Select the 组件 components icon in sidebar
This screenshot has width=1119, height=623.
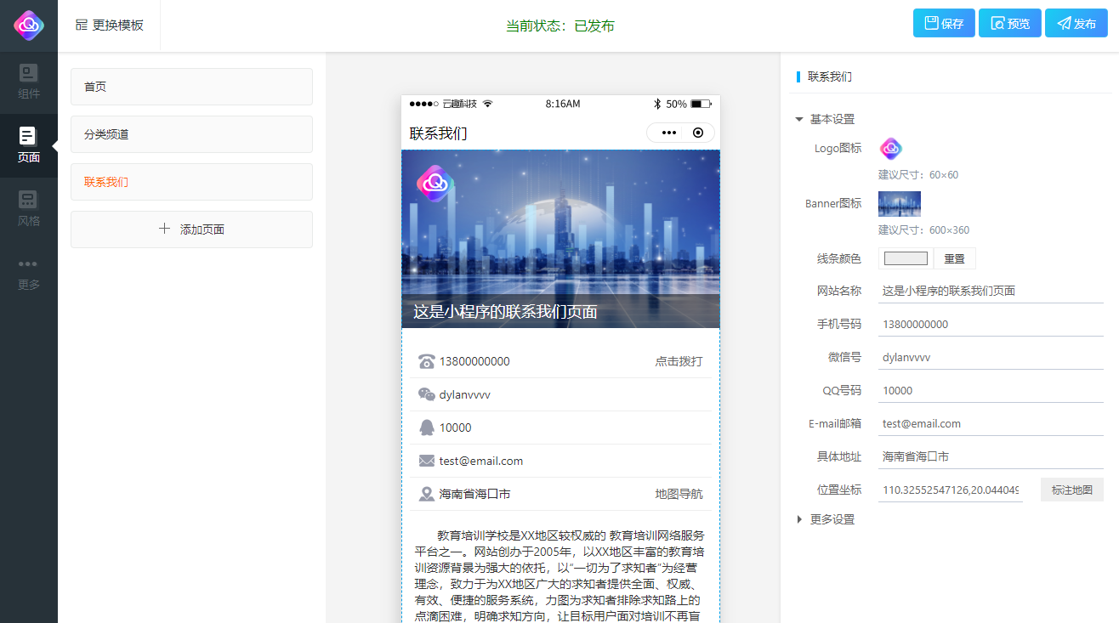pos(28,81)
